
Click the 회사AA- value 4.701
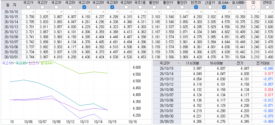(x=226, y=57)
